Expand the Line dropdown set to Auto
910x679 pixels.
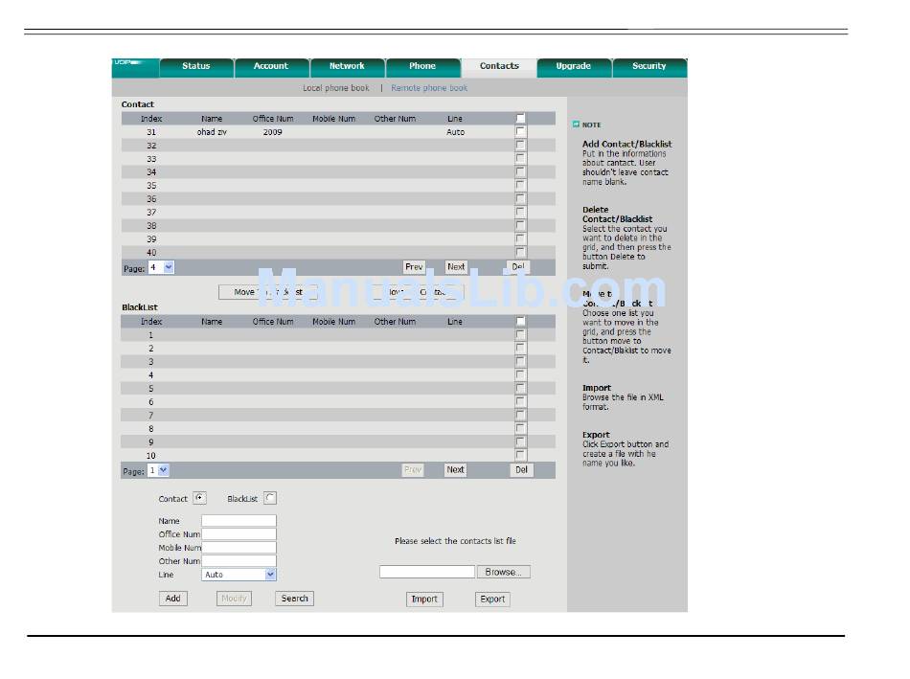coord(239,575)
